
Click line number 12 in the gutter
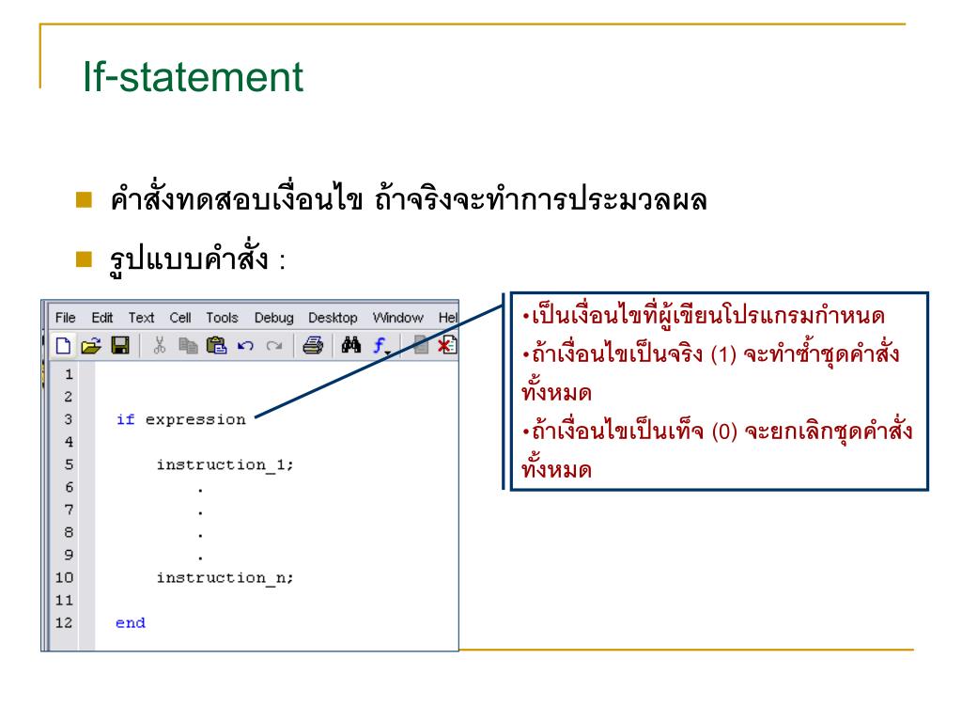pyautogui.click(x=65, y=623)
